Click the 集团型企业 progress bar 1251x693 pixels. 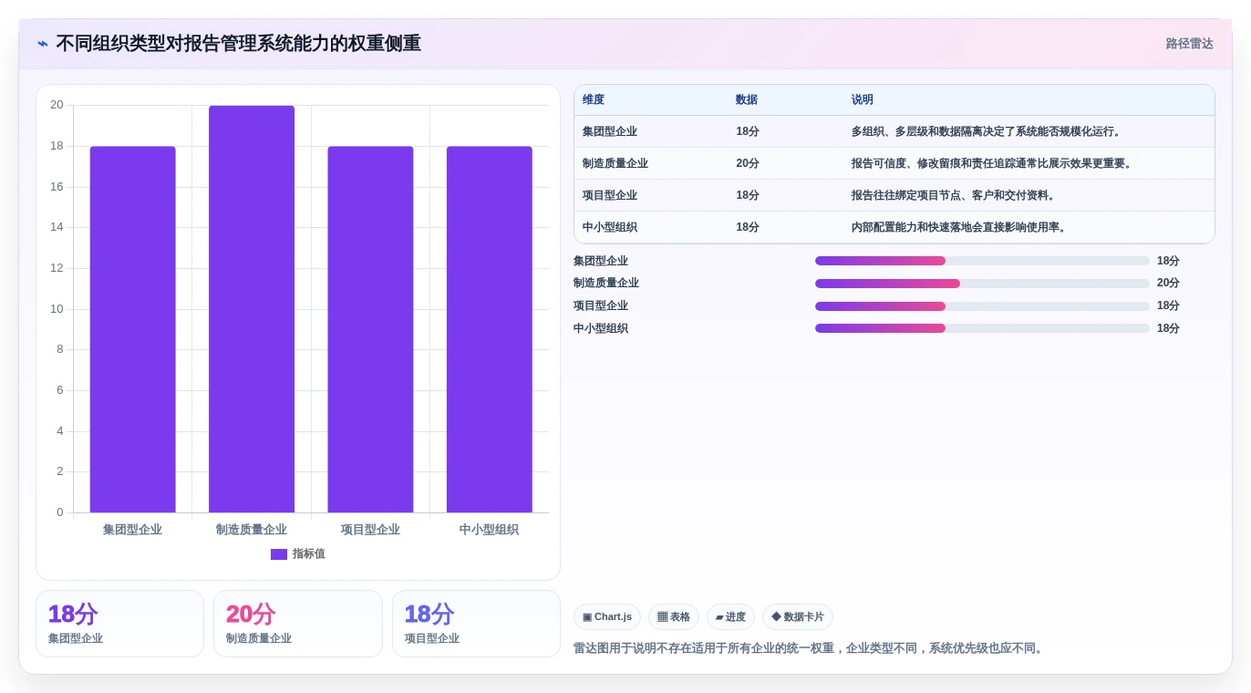(982, 261)
